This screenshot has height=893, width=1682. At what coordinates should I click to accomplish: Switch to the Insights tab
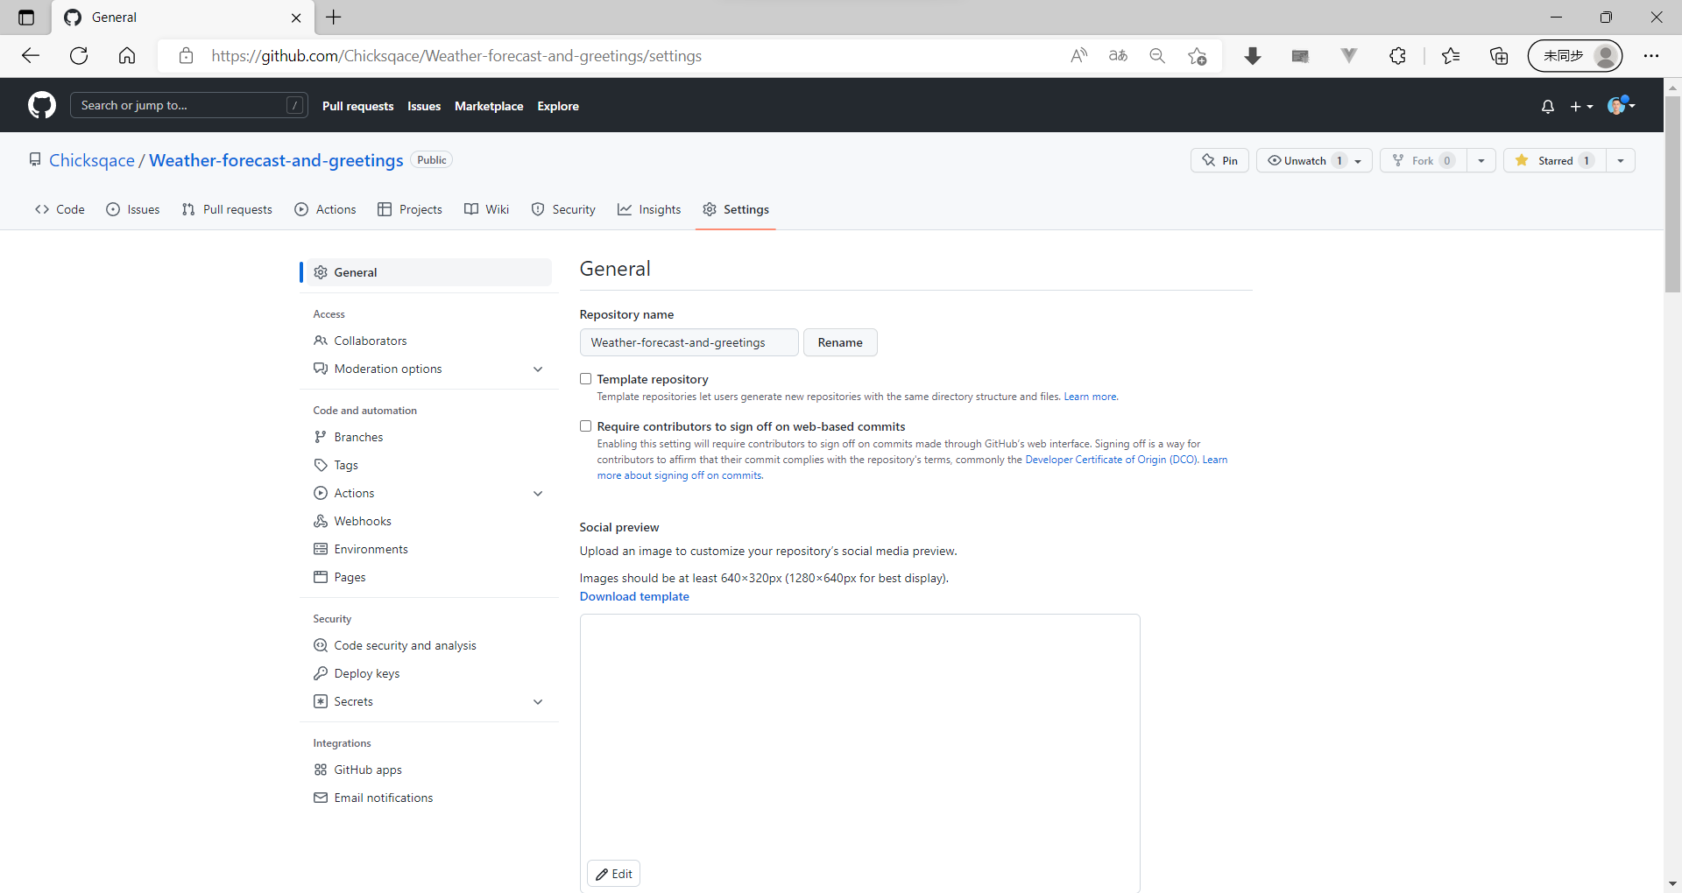click(649, 209)
